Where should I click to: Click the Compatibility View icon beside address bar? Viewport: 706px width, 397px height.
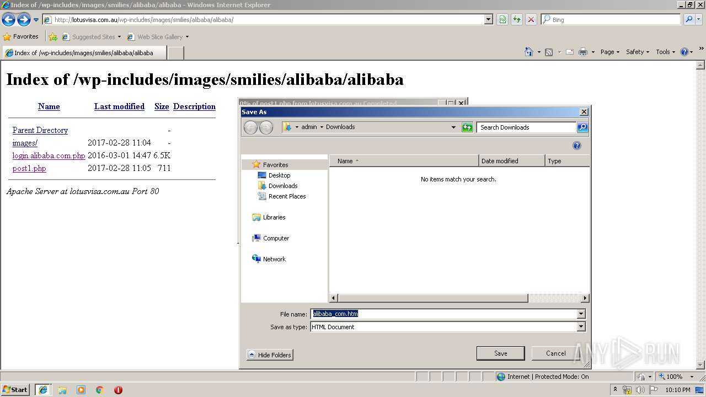[502, 19]
